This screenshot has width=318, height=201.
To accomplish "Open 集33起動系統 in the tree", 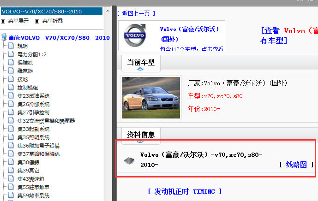I will (34, 129).
